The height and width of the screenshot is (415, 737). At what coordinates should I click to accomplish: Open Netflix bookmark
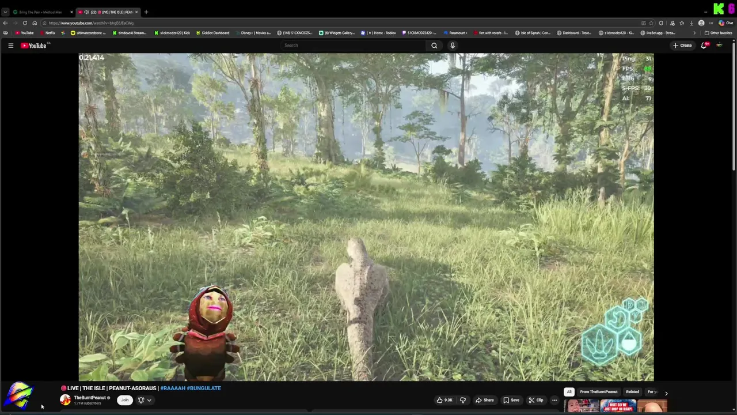pyautogui.click(x=47, y=33)
